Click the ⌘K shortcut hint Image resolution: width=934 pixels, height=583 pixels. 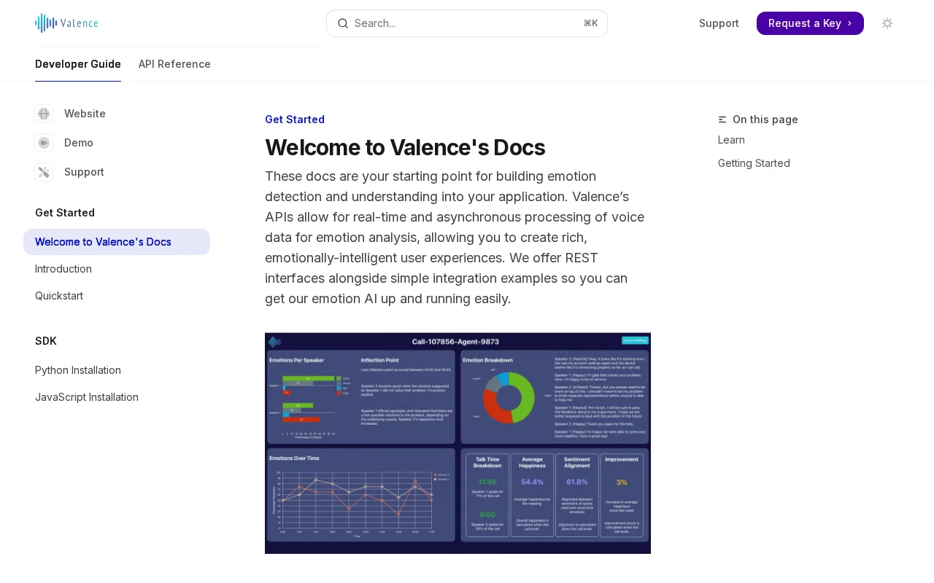[590, 23]
